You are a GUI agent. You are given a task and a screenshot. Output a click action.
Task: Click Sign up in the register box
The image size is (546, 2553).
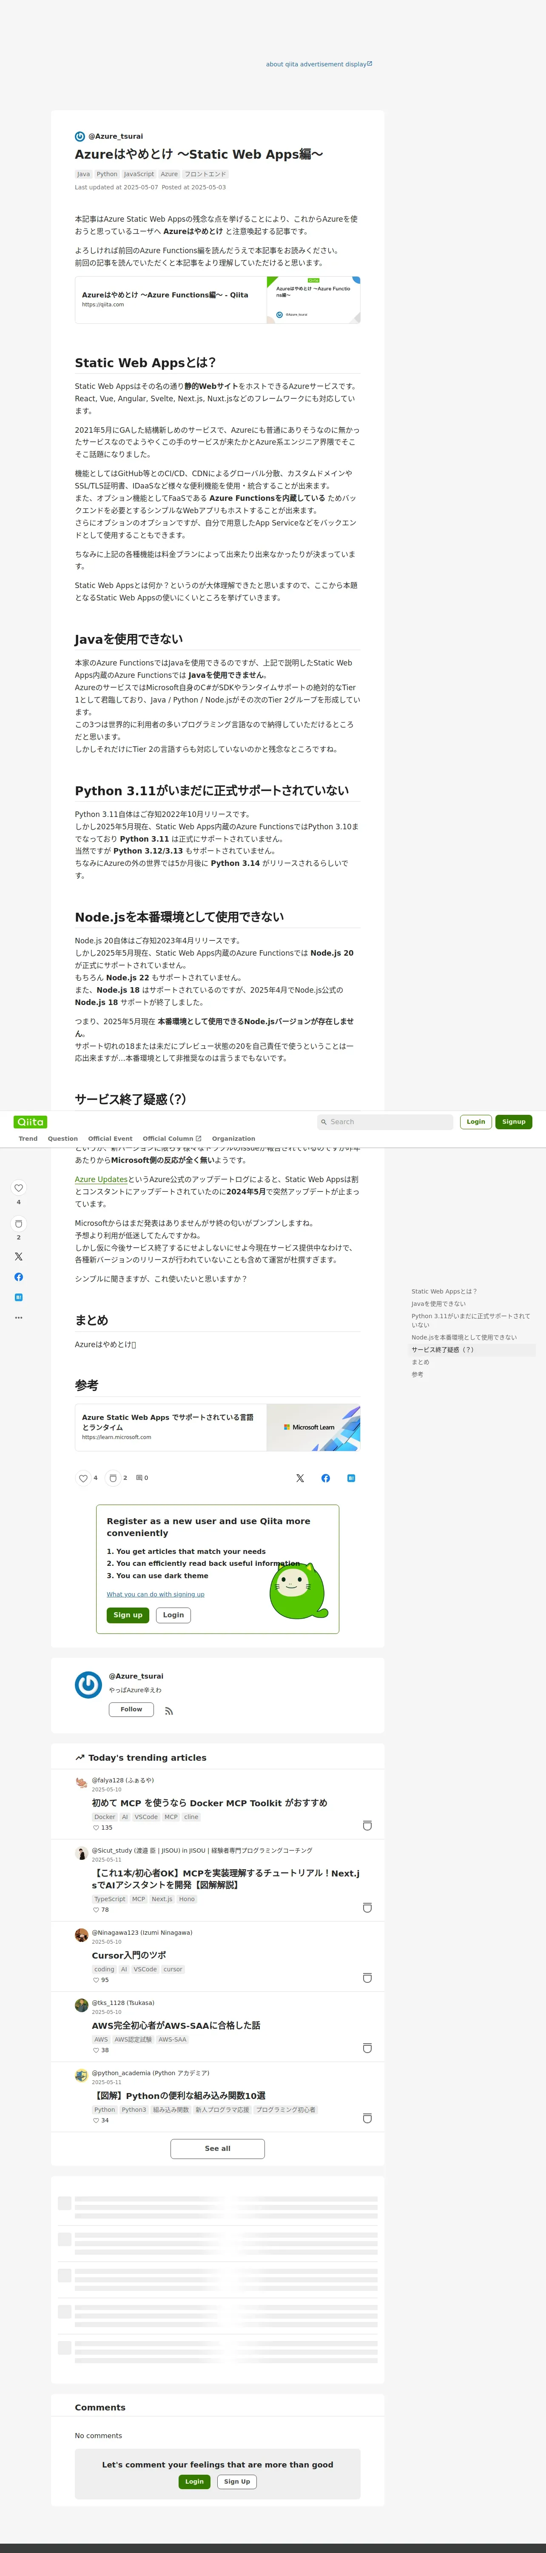point(128,1616)
